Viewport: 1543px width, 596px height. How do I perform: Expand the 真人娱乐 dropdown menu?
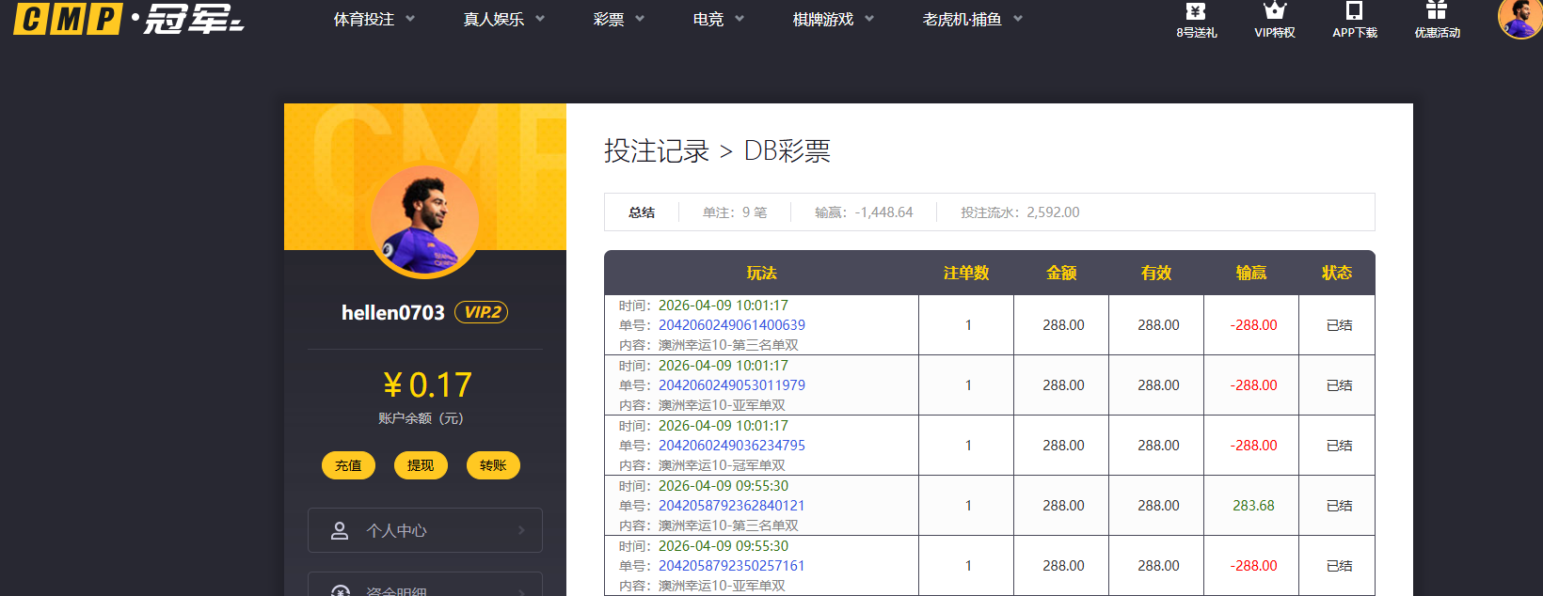(x=503, y=19)
